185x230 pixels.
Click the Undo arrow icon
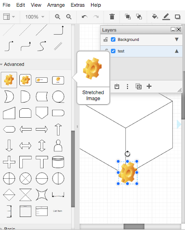pos(84,17)
